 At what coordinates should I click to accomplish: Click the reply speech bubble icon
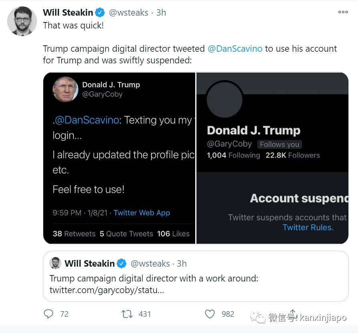pyautogui.click(x=49, y=314)
